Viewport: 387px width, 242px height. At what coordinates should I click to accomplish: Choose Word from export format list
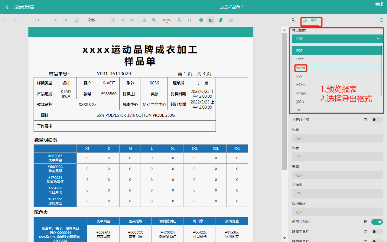click(x=301, y=68)
